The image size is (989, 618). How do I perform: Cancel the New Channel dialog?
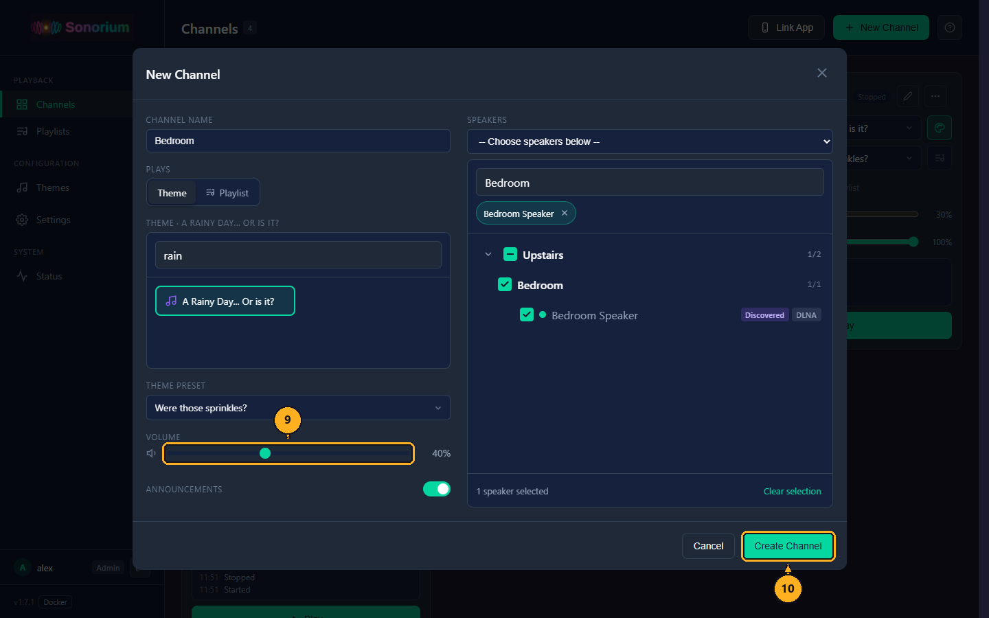[708, 546]
